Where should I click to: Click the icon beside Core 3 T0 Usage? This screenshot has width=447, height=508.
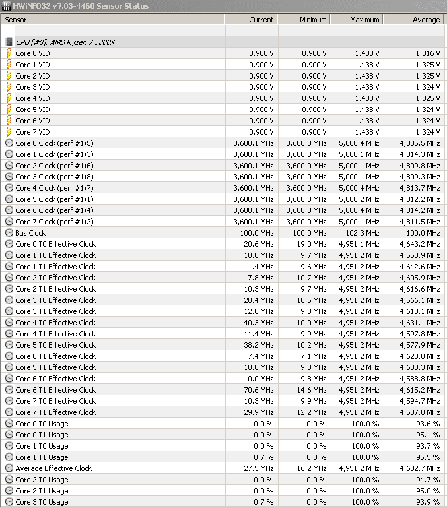coord(9,502)
